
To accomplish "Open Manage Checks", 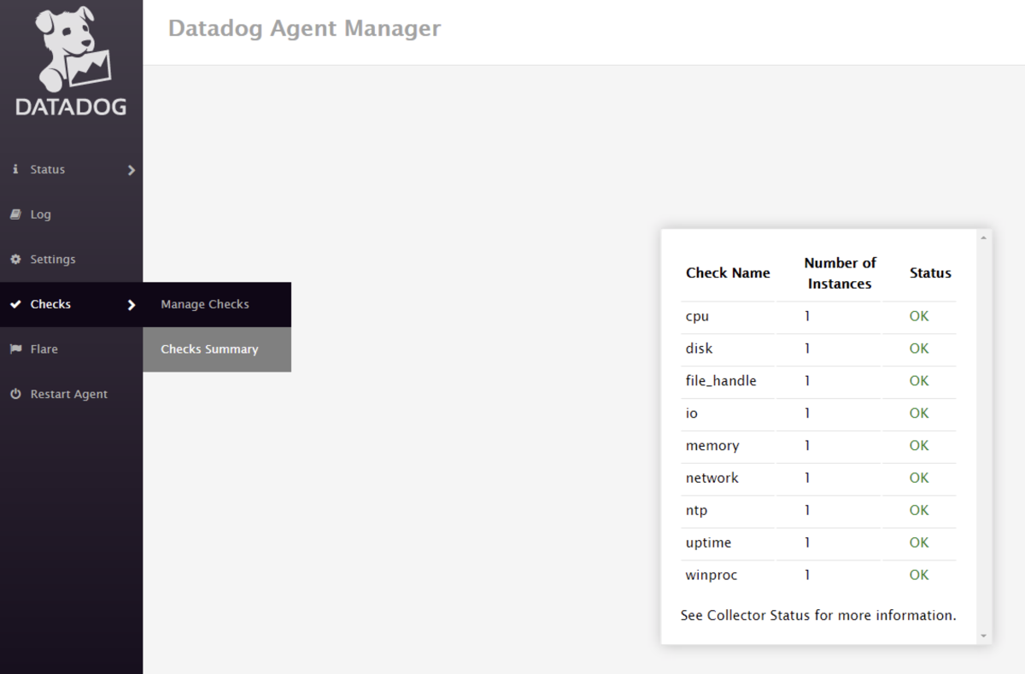I will coord(204,304).
